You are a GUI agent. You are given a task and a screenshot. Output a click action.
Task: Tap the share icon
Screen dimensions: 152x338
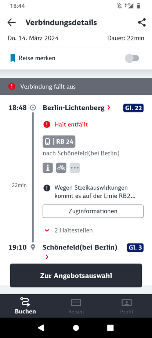pyautogui.click(x=142, y=22)
